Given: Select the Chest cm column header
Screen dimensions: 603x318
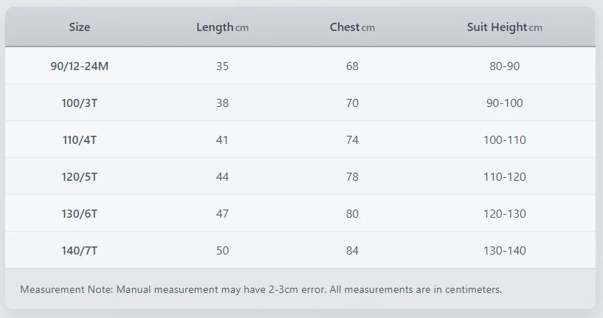Looking at the screenshot, I should pyautogui.click(x=352, y=27).
